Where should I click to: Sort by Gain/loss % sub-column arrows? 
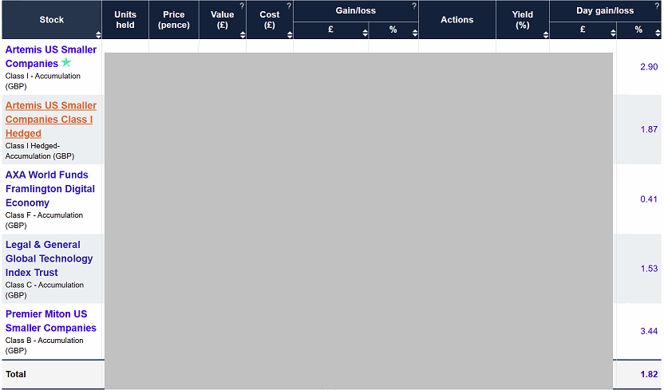tap(413, 33)
